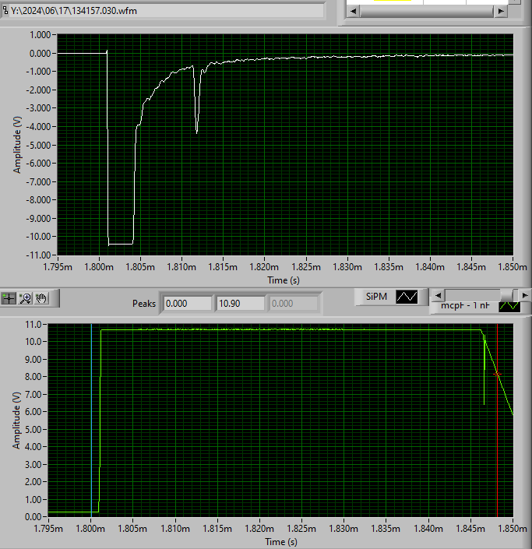Image resolution: width=532 pixels, height=549 pixels.
Task: Click the lower graph's 8.00 tick label
Action: 33,377
